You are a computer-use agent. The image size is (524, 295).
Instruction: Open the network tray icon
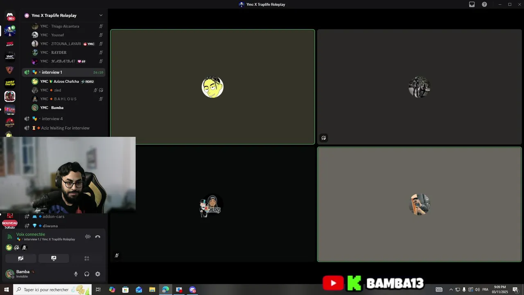[458, 290]
